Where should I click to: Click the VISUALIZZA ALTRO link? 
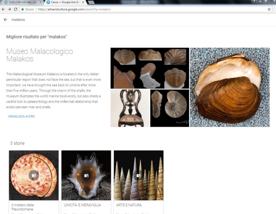(x=21, y=117)
